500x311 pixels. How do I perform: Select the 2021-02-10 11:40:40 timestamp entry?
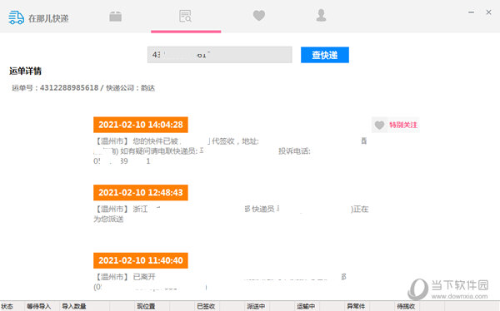(x=141, y=260)
